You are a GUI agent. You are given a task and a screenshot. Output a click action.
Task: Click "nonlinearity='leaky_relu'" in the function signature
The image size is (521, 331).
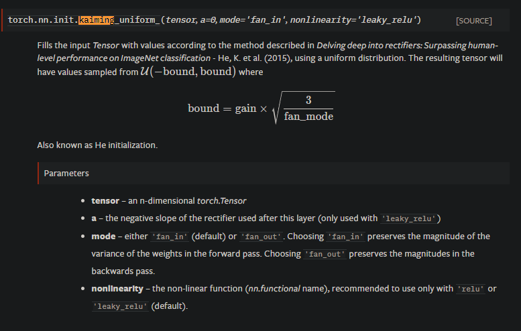coord(353,20)
